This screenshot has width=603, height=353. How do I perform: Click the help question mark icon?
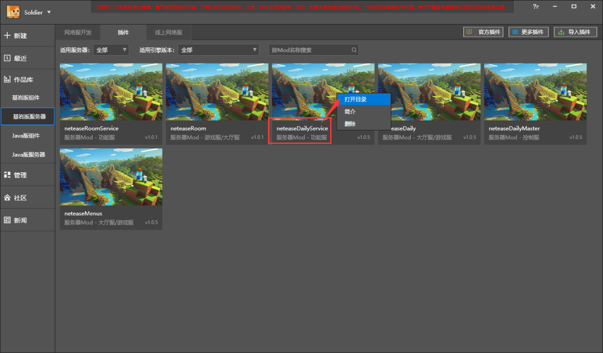click(x=535, y=7)
